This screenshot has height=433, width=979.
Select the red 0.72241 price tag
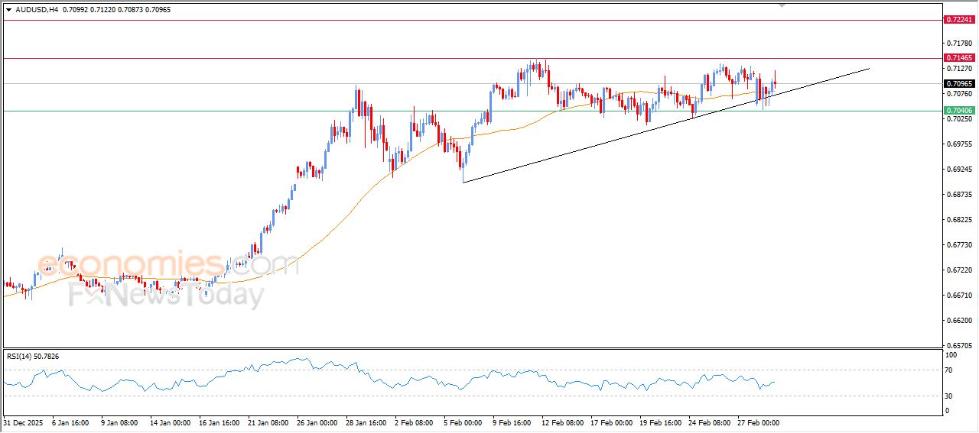958,20
